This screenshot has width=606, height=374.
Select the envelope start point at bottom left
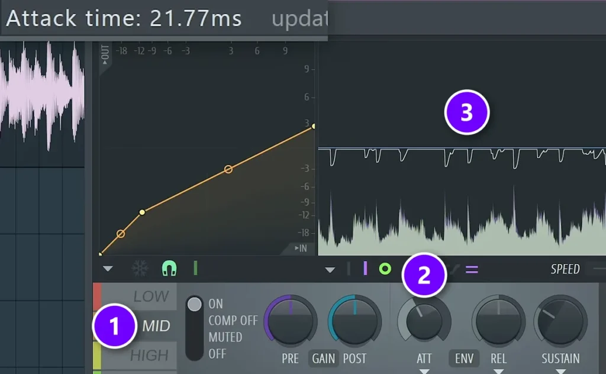click(101, 254)
